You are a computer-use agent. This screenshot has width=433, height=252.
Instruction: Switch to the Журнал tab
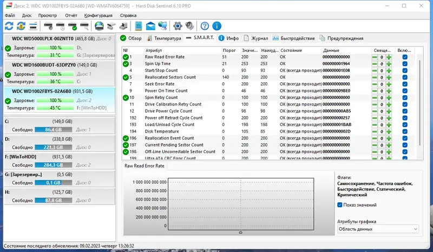click(255, 38)
